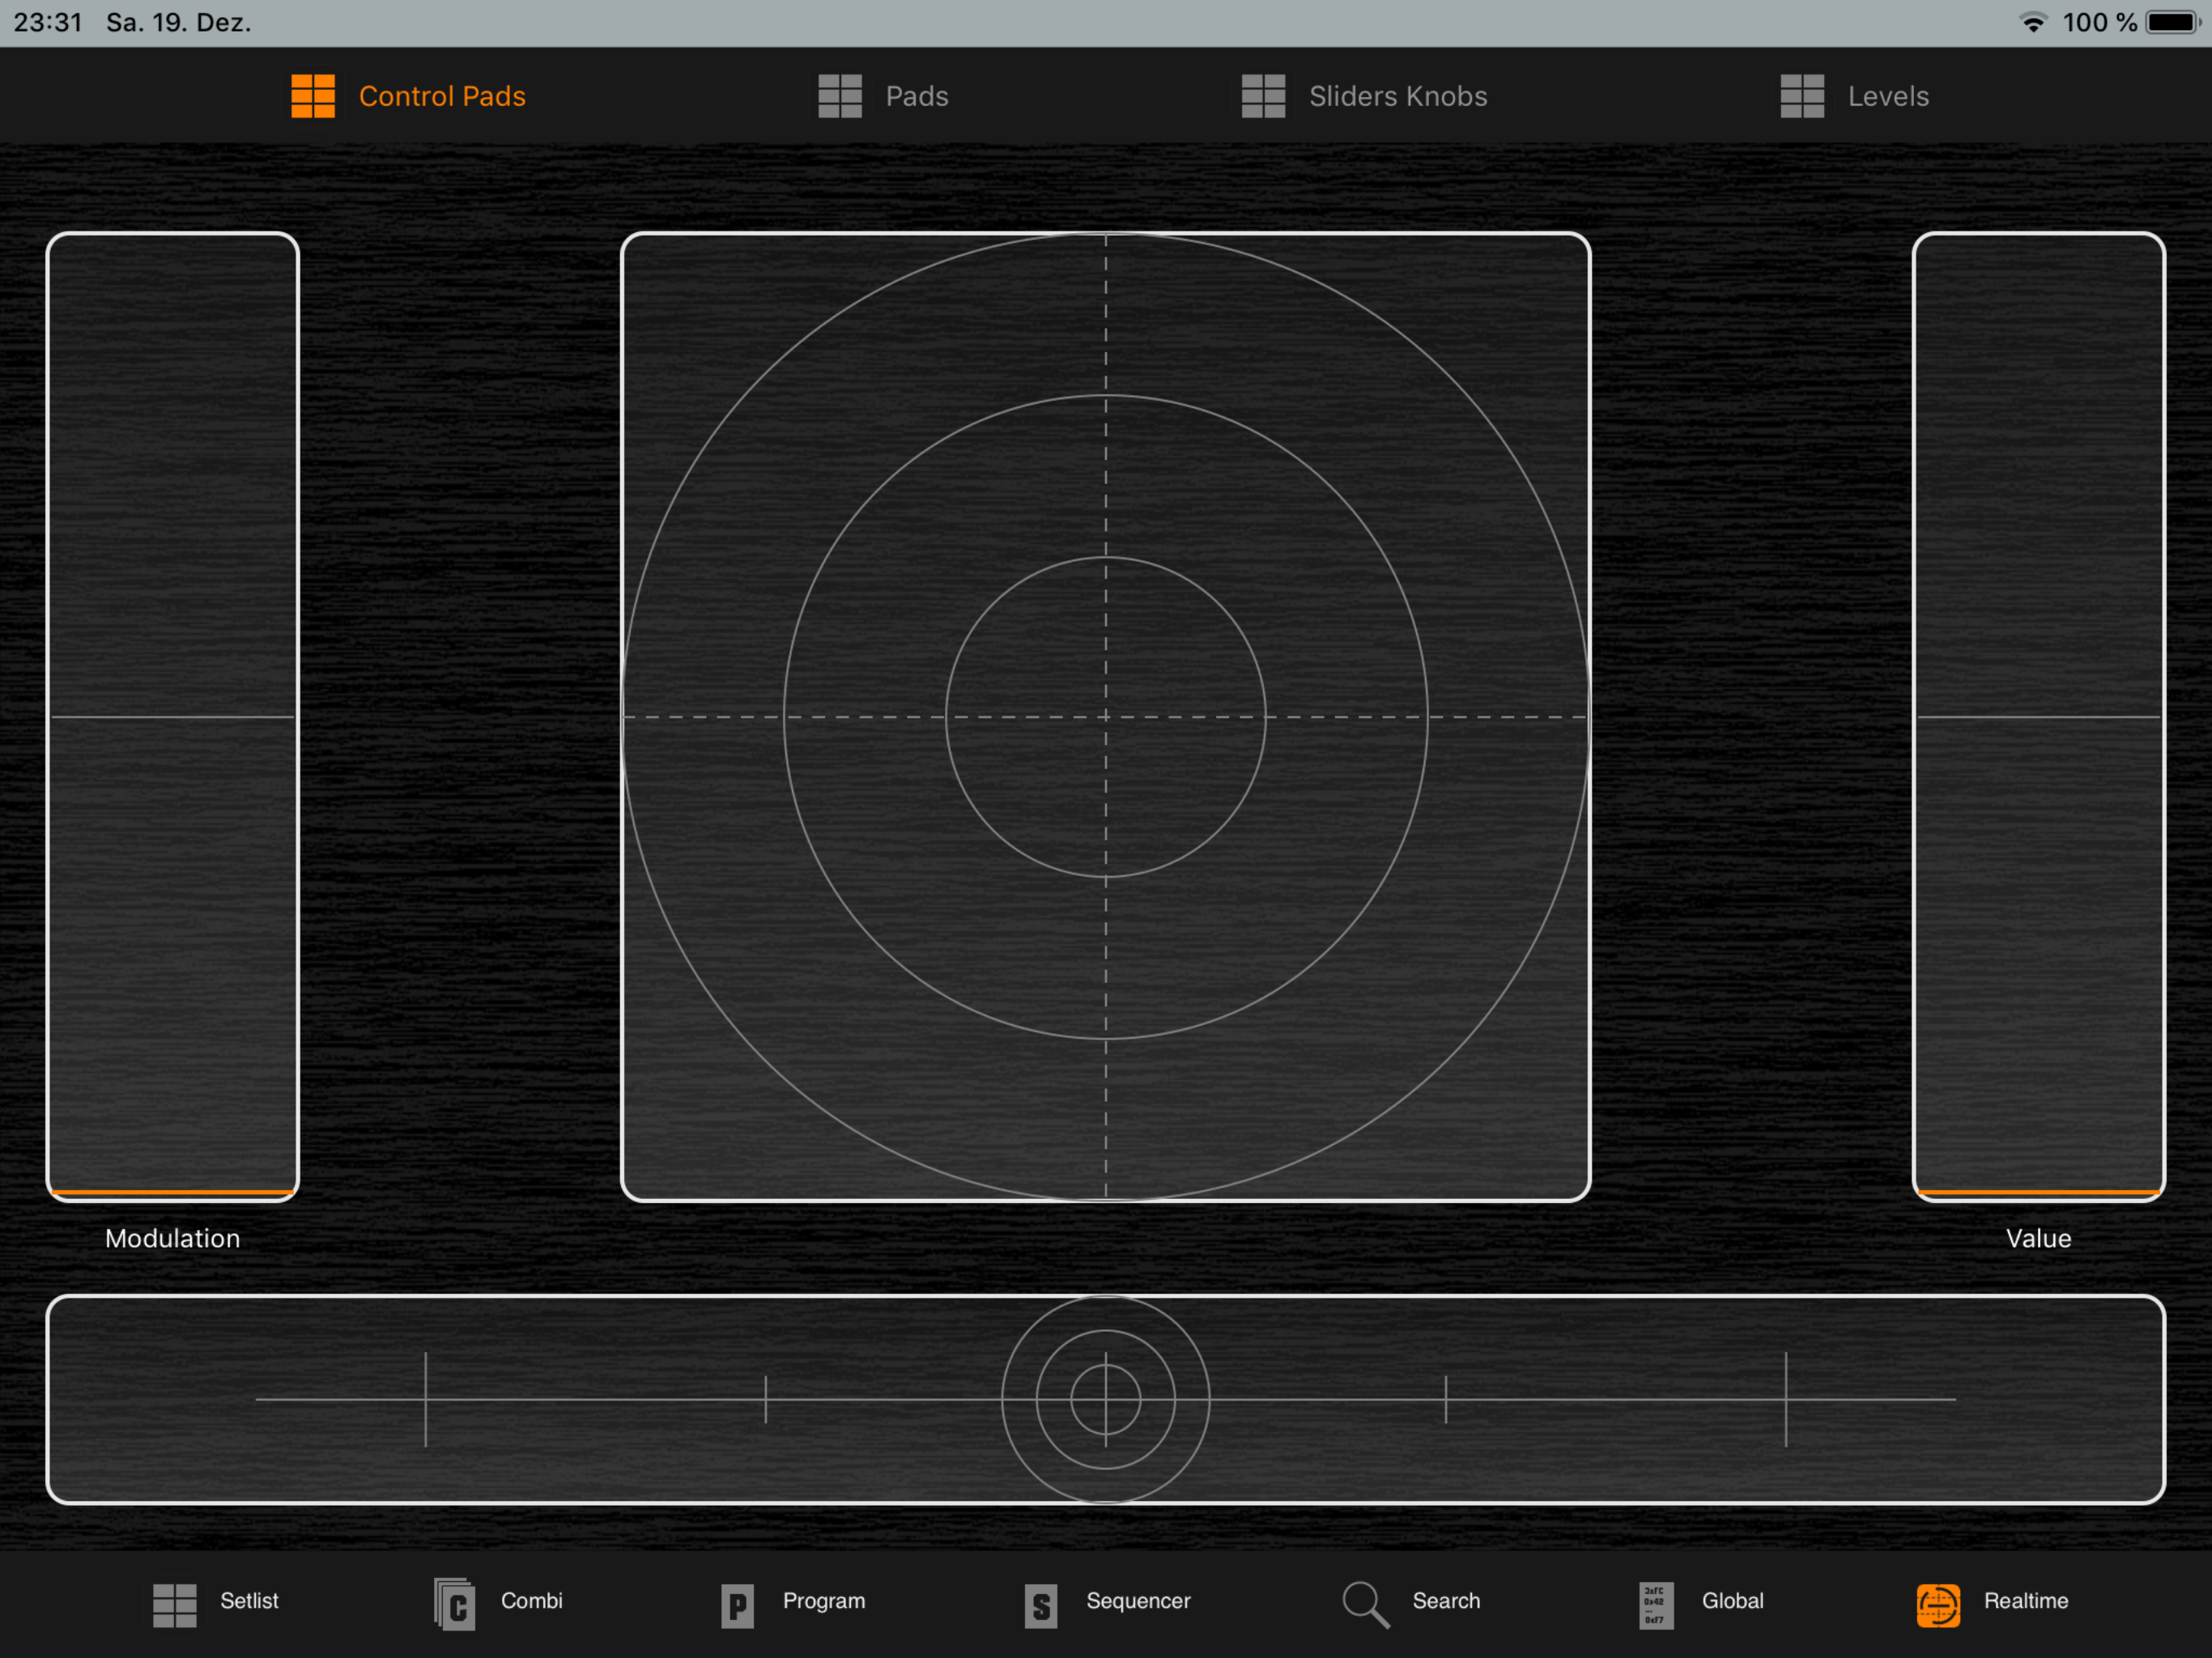Viewport: 2212px width, 1658px height.
Task: Tap inside the Modulation vertical strip
Action: (173, 717)
